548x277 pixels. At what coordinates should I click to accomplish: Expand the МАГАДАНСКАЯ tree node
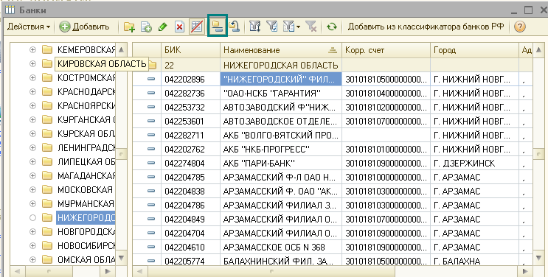[x=32, y=175]
